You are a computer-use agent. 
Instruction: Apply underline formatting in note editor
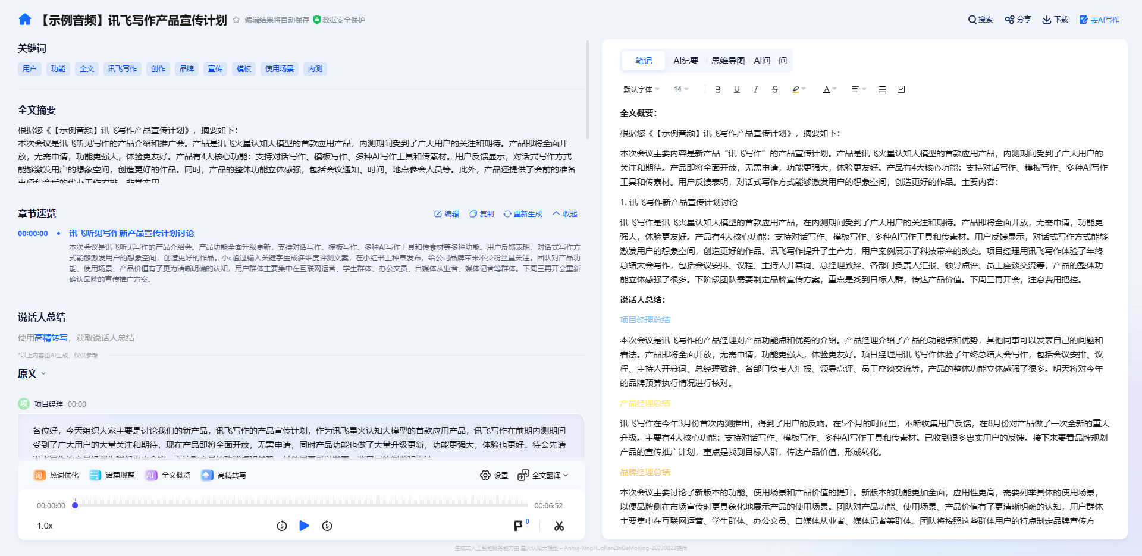[x=737, y=89]
